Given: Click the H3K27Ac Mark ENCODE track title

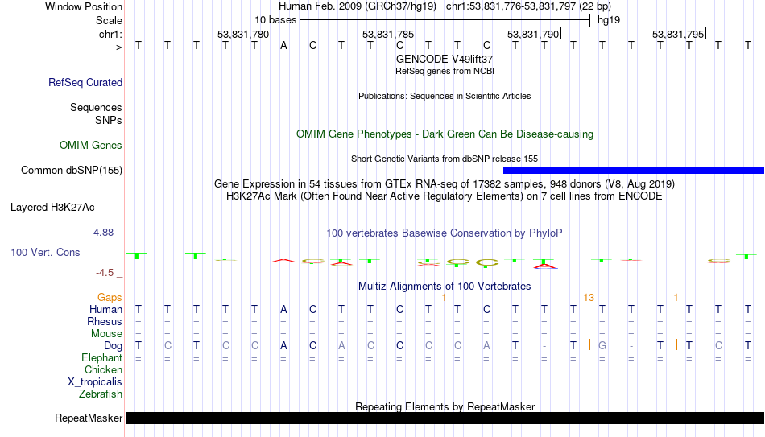Looking at the screenshot, I should click(x=445, y=196).
